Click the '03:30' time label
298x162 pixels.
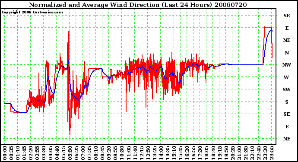coord(44,153)
